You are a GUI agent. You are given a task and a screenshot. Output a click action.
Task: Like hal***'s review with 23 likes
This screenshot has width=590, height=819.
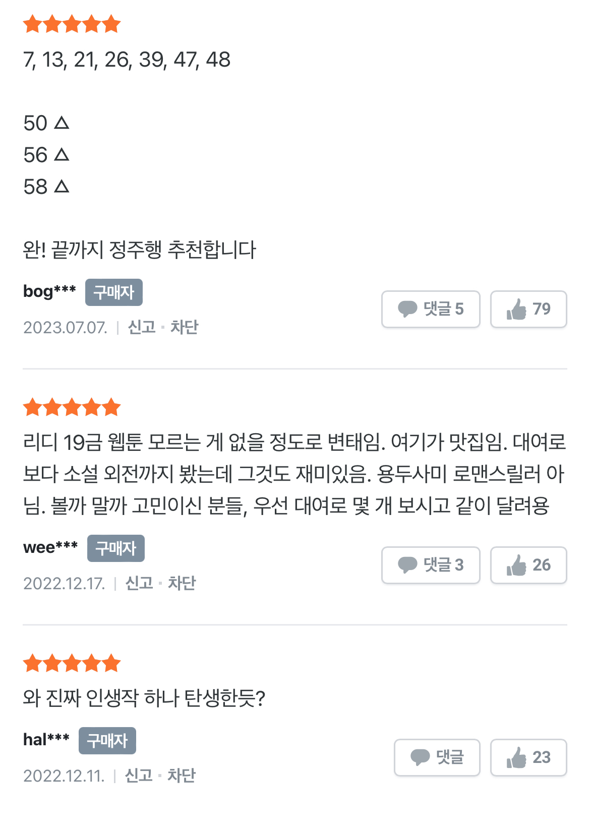[x=528, y=757]
